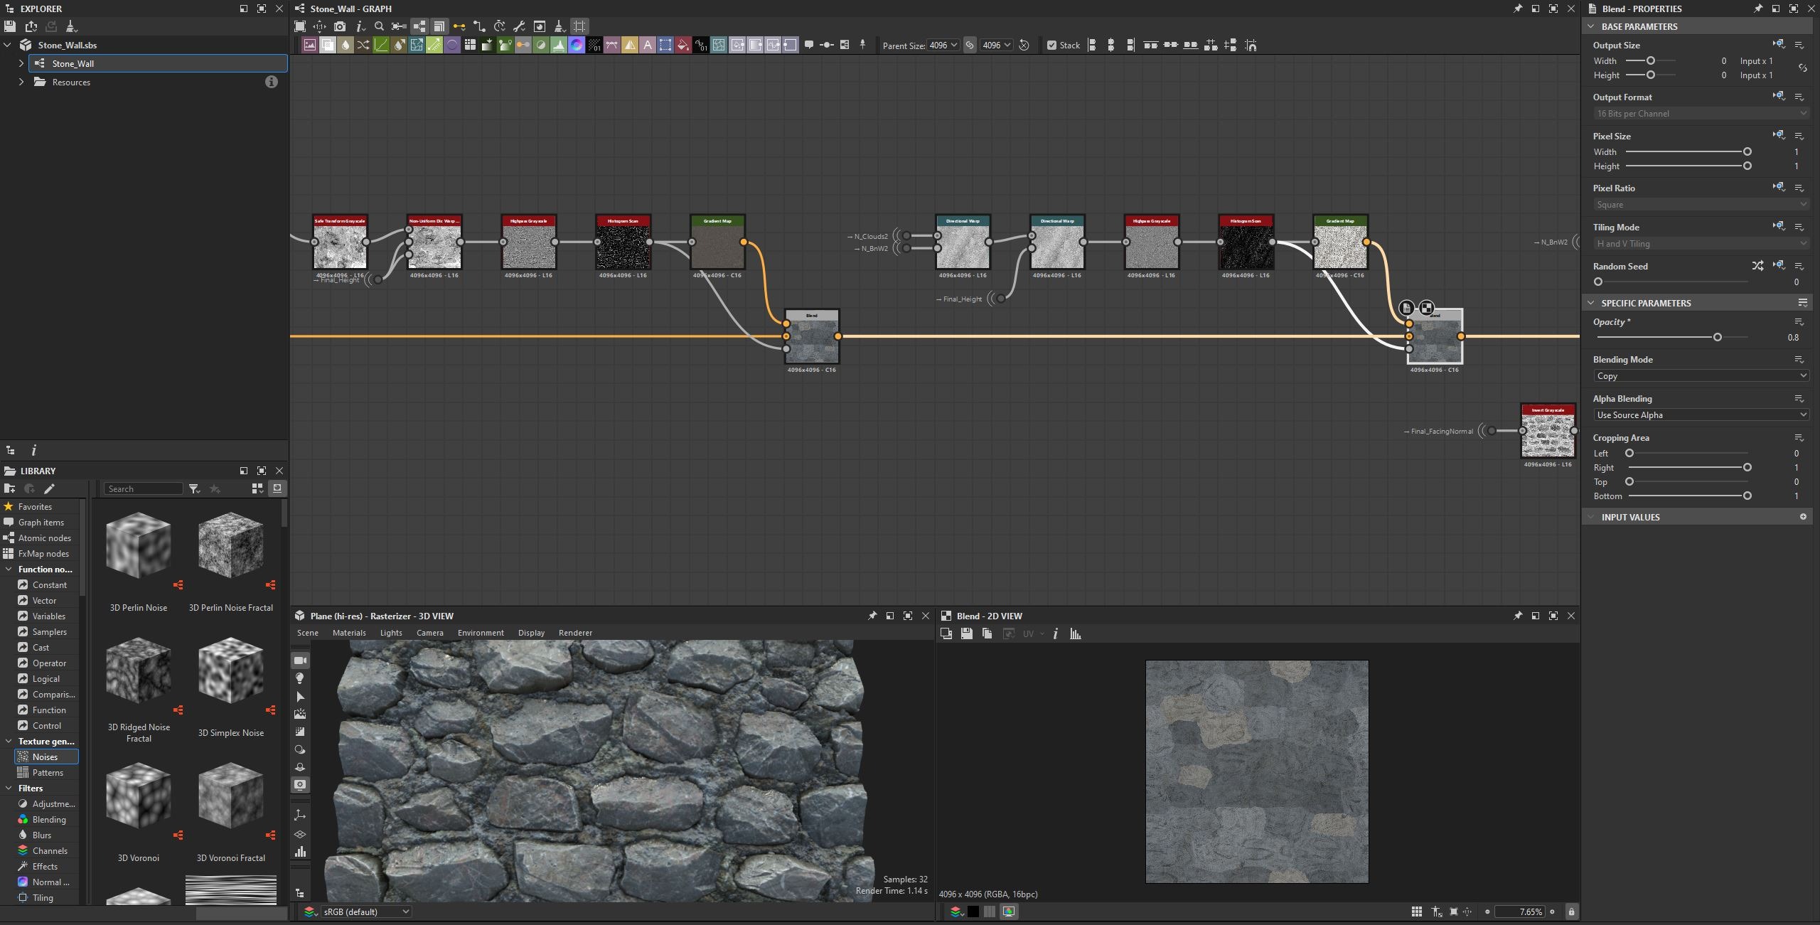Randomize the Random Seed with shuffle icon
The height and width of the screenshot is (925, 1820).
(x=1757, y=266)
